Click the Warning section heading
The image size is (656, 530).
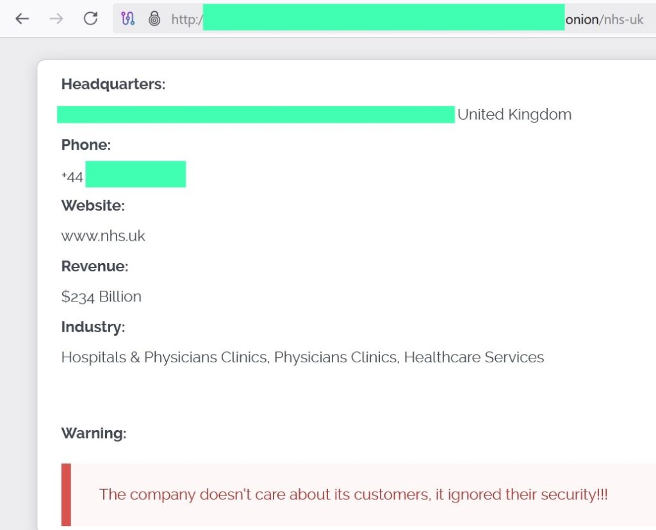point(94,433)
